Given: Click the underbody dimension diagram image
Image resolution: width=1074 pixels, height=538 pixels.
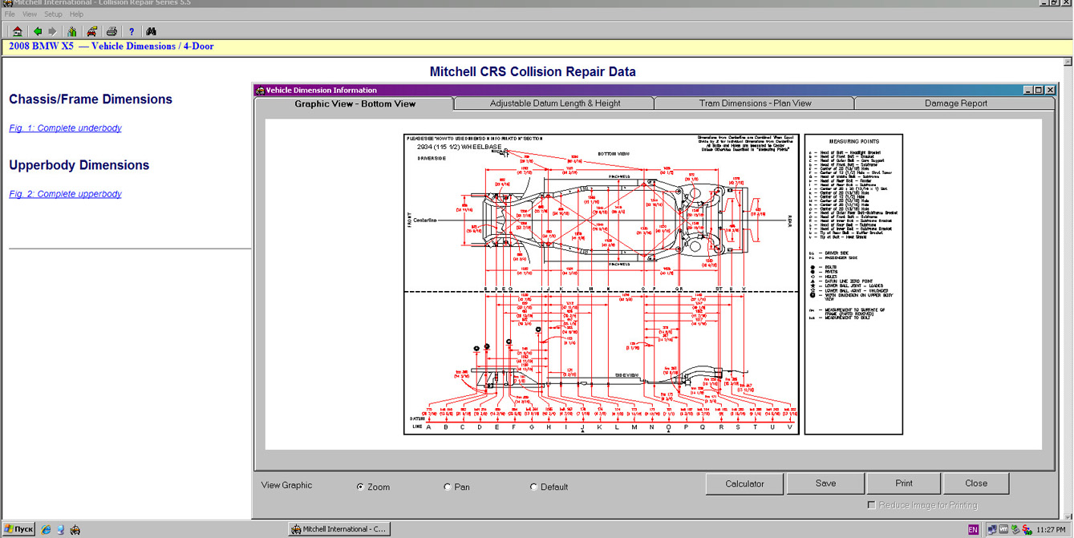Looking at the screenshot, I should (601, 284).
